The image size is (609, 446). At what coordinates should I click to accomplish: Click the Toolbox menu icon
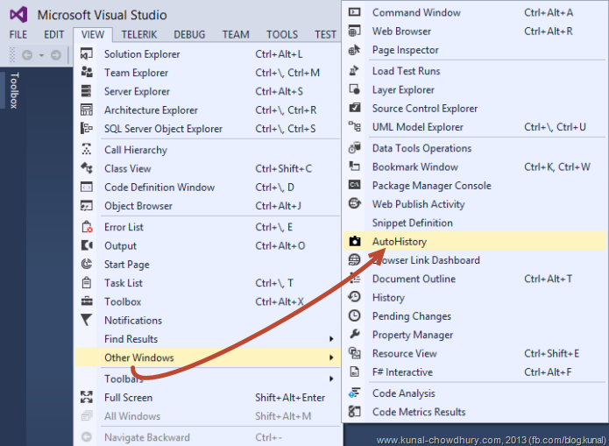(87, 301)
